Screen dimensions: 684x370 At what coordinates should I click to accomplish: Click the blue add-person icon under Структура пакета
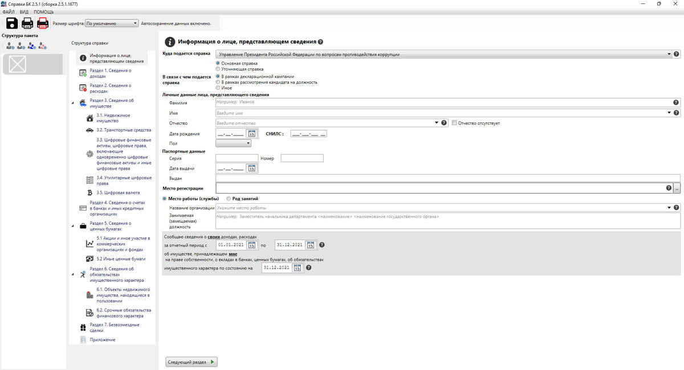tap(31, 46)
